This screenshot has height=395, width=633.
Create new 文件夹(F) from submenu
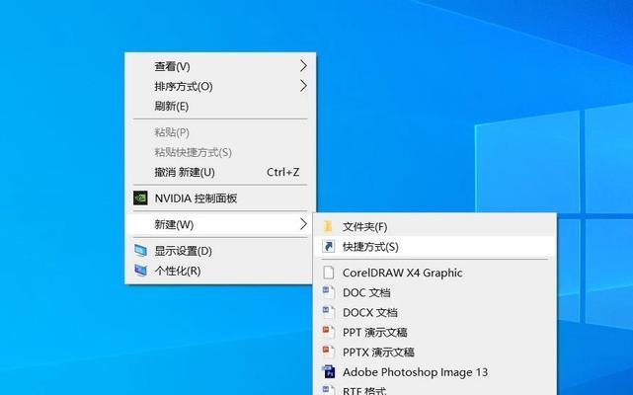click(x=435, y=226)
